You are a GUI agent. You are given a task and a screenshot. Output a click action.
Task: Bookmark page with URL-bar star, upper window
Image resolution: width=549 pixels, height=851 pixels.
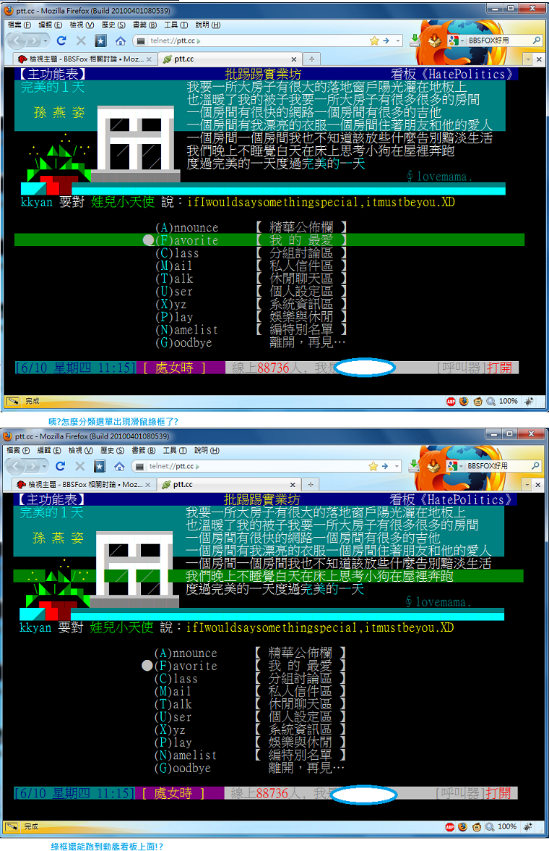click(374, 41)
